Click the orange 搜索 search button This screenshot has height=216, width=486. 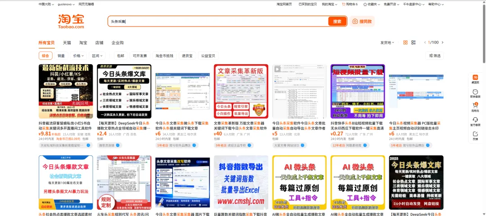pos(337,22)
